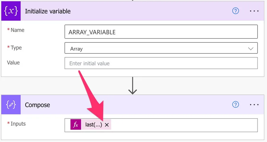Open the Initialize variable ellipsis menu
This screenshot has height=142, width=267.
tap(254, 11)
